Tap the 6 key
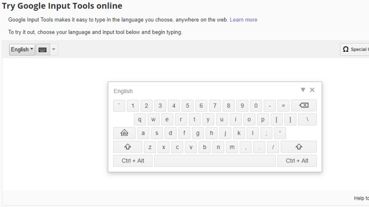This screenshot has height=207, width=369. [201, 106]
